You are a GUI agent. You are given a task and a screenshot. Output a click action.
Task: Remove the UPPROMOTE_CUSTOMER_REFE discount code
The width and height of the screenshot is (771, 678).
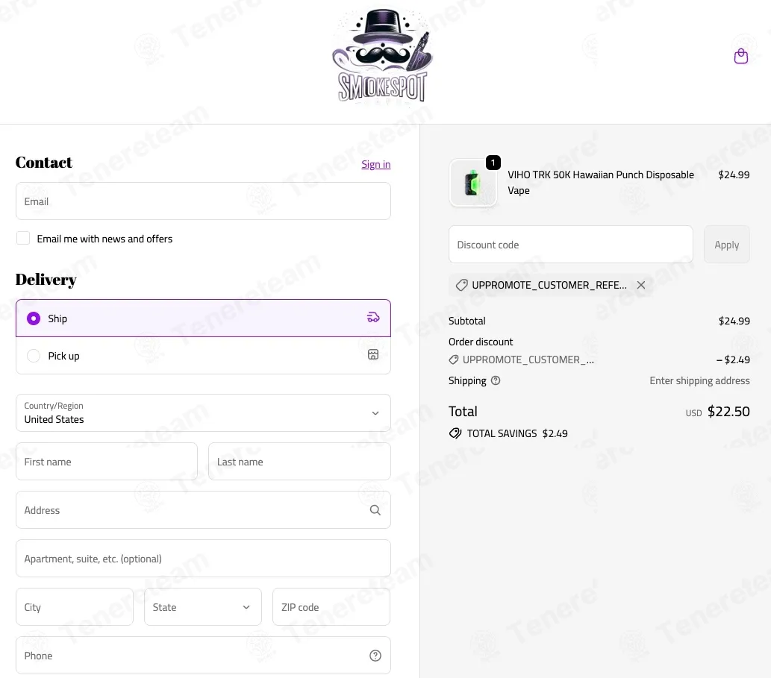pyautogui.click(x=640, y=285)
